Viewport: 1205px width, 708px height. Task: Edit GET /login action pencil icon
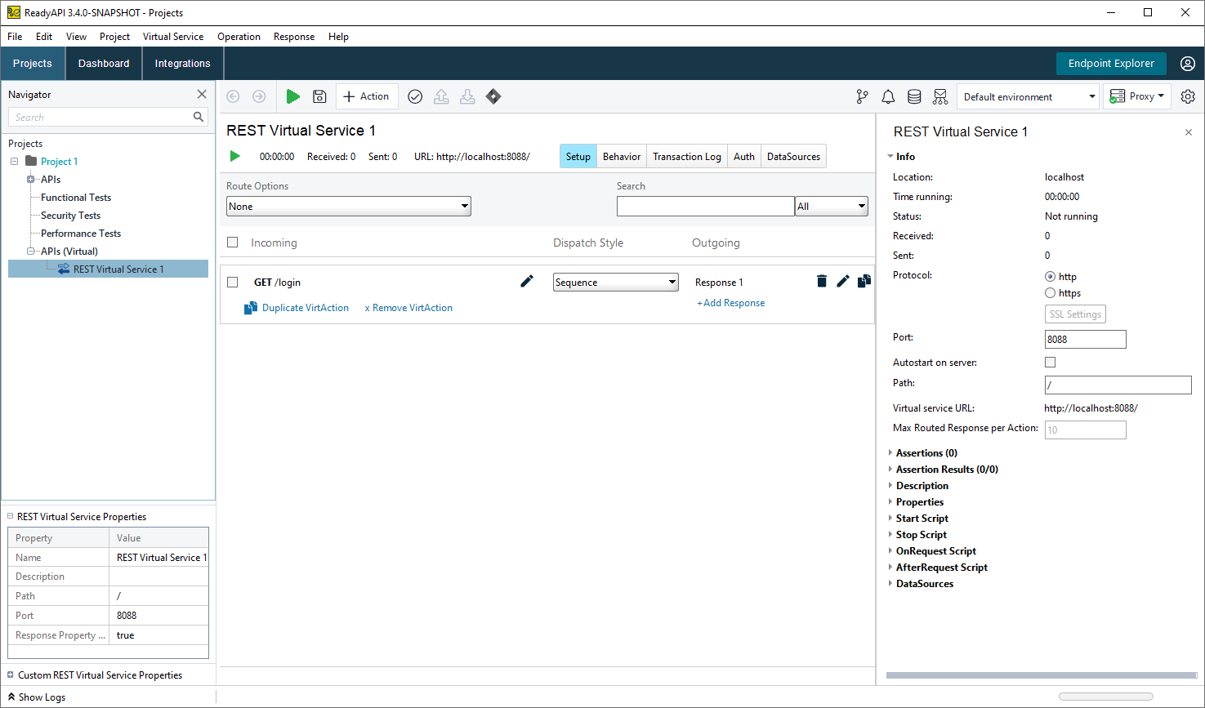(x=527, y=281)
